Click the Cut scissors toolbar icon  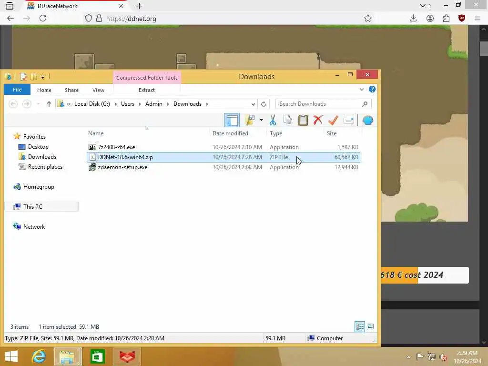(273, 120)
